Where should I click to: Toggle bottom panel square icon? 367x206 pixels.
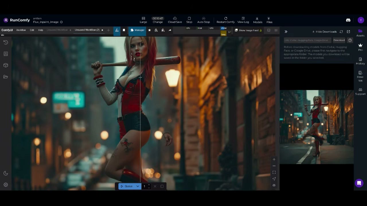click(x=269, y=30)
